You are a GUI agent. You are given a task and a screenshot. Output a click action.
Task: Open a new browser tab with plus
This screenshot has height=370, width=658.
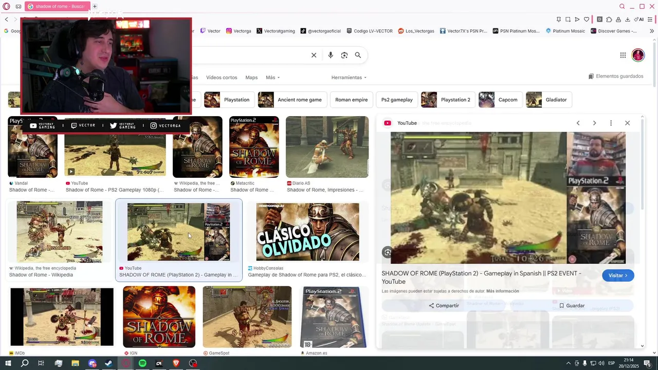pyautogui.click(x=95, y=6)
